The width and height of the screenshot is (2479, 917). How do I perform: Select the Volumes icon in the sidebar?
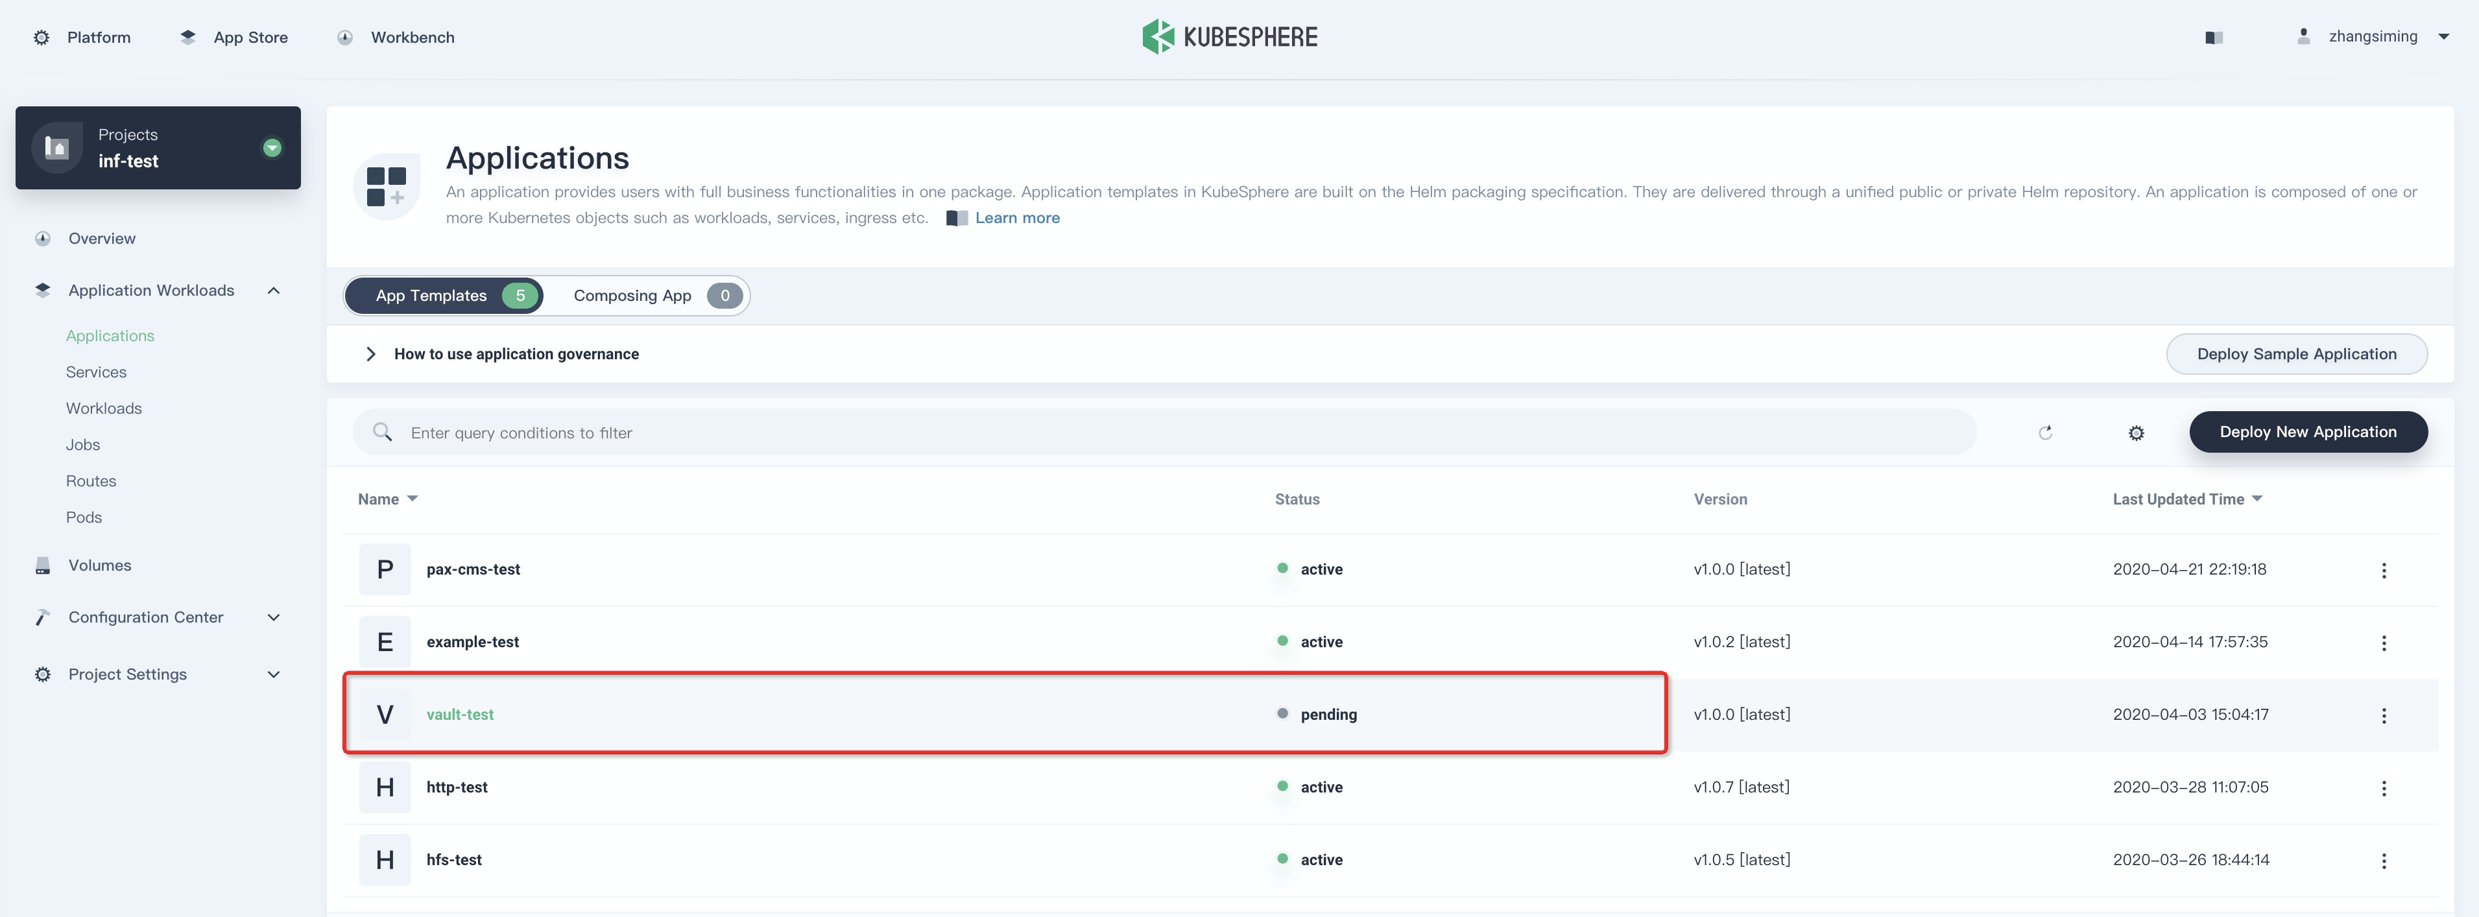click(42, 565)
